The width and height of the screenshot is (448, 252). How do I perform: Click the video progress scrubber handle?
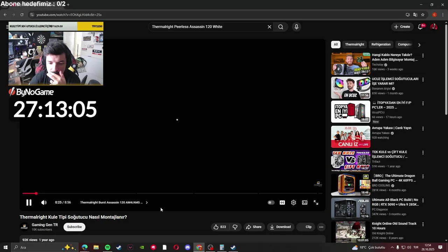pos(36,193)
